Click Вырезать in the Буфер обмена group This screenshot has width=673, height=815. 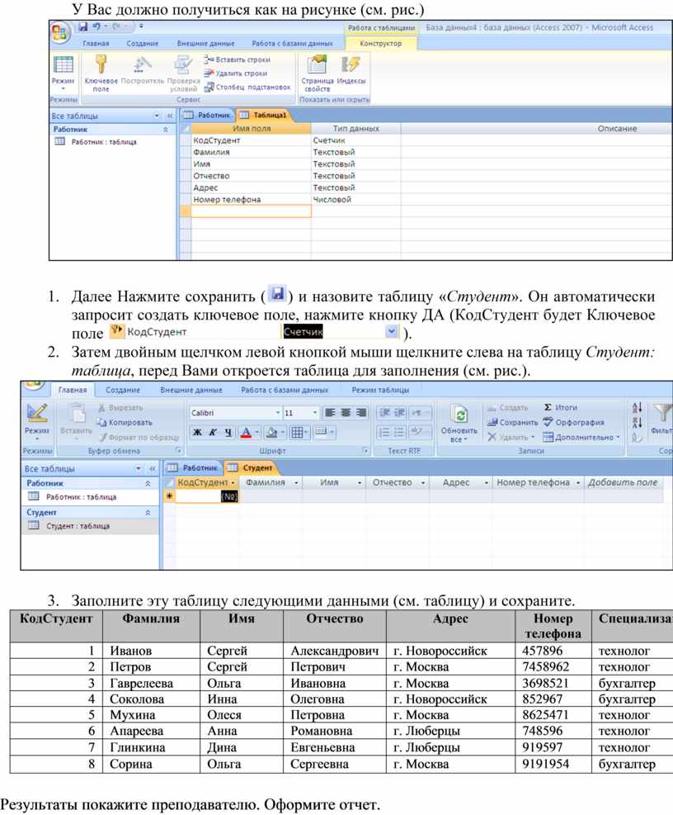pyautogui.click(x=120, y=408)
